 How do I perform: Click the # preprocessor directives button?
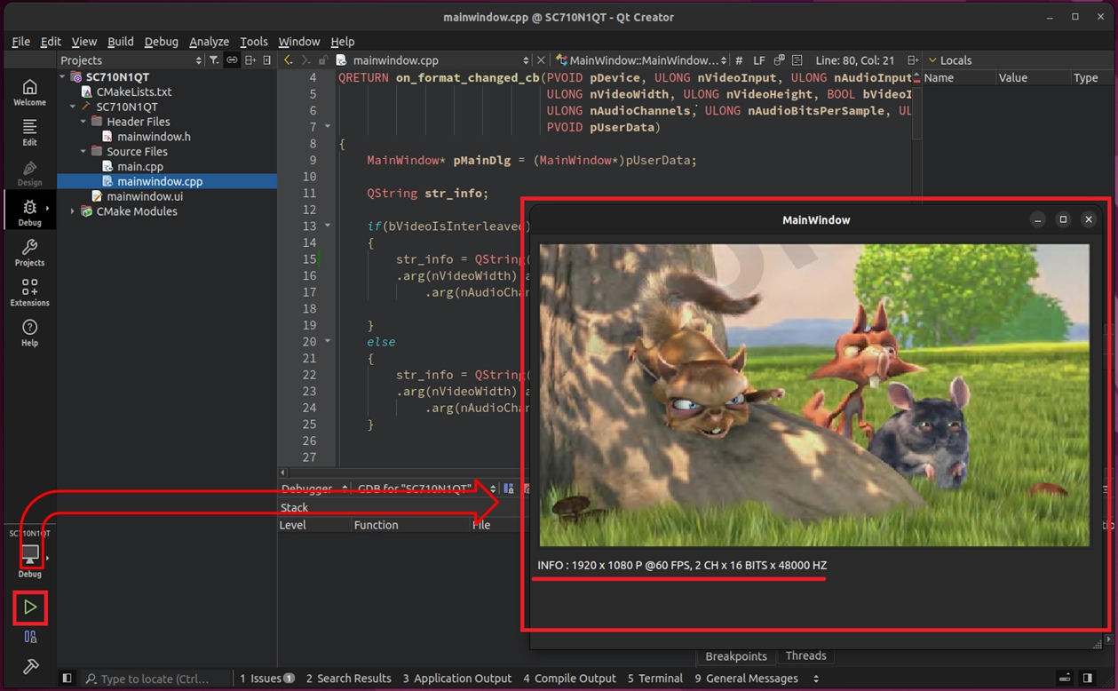pyautogui.click(x=739, y=60)
